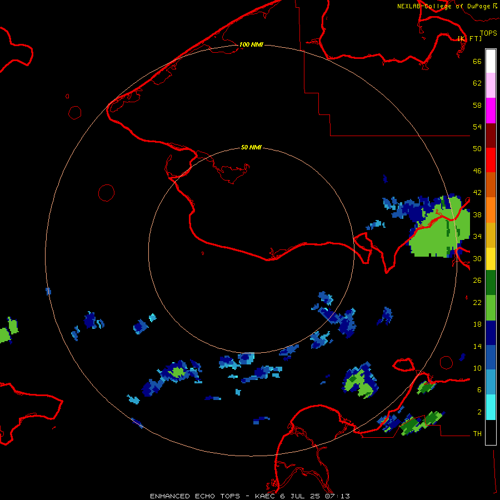
Task: Click the legend value "10"
Action: [477, 368]
